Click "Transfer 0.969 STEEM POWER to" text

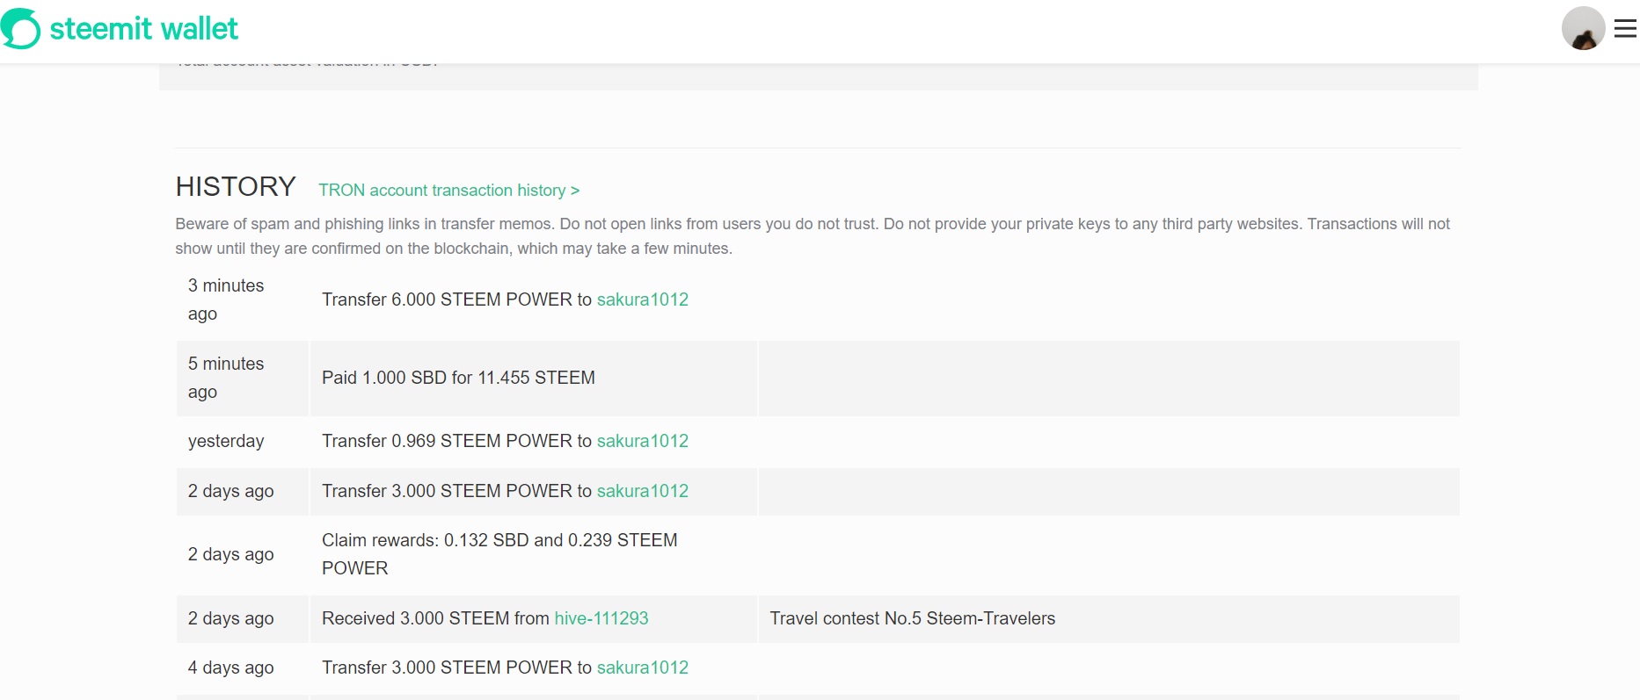click(456, 441)
